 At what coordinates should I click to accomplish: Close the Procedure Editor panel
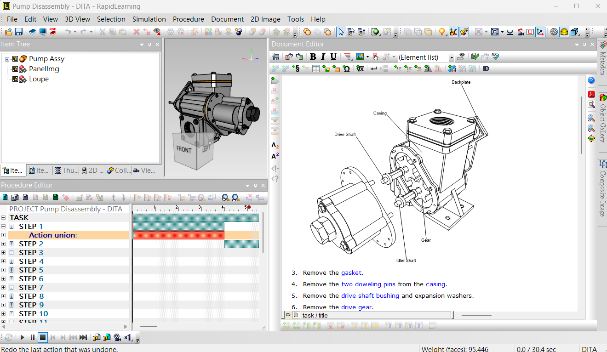coord(263,186)
